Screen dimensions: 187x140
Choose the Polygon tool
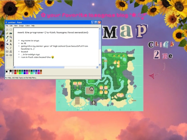pos(11,52)
